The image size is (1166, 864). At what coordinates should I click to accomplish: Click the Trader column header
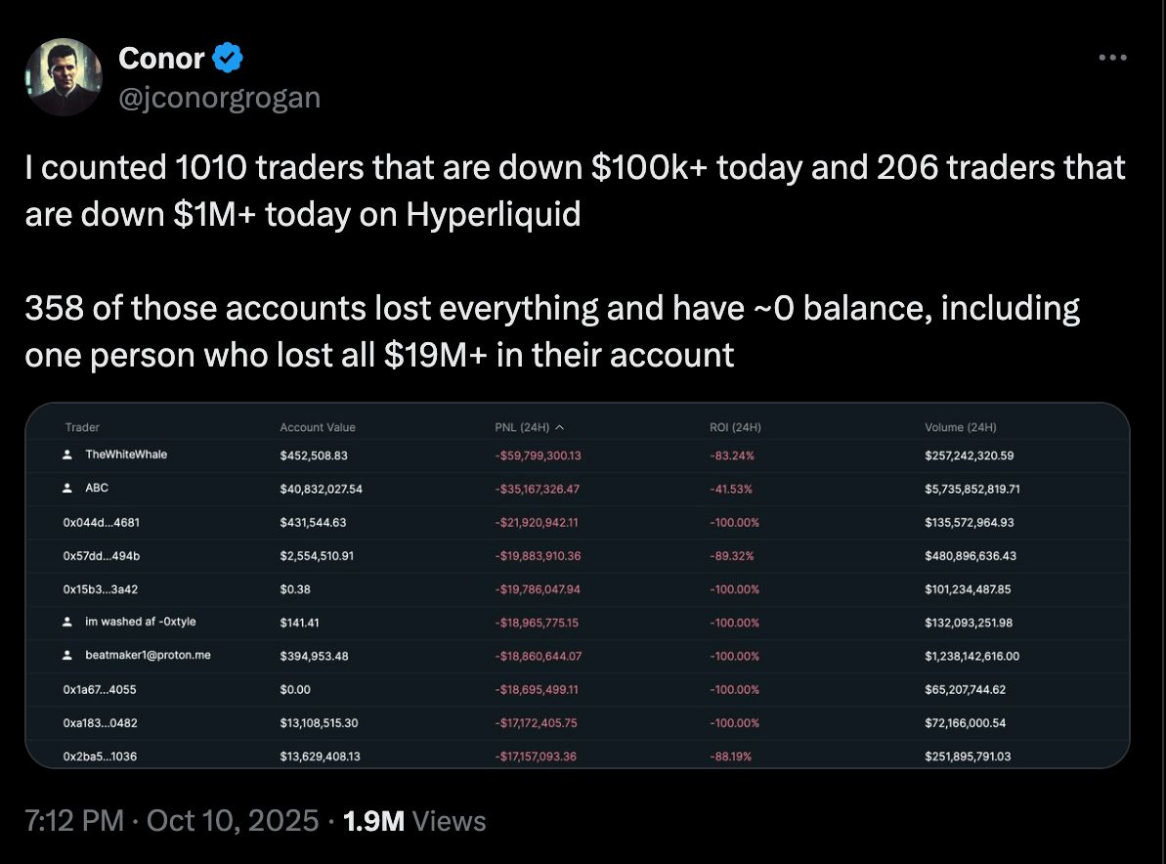(82, 427)
